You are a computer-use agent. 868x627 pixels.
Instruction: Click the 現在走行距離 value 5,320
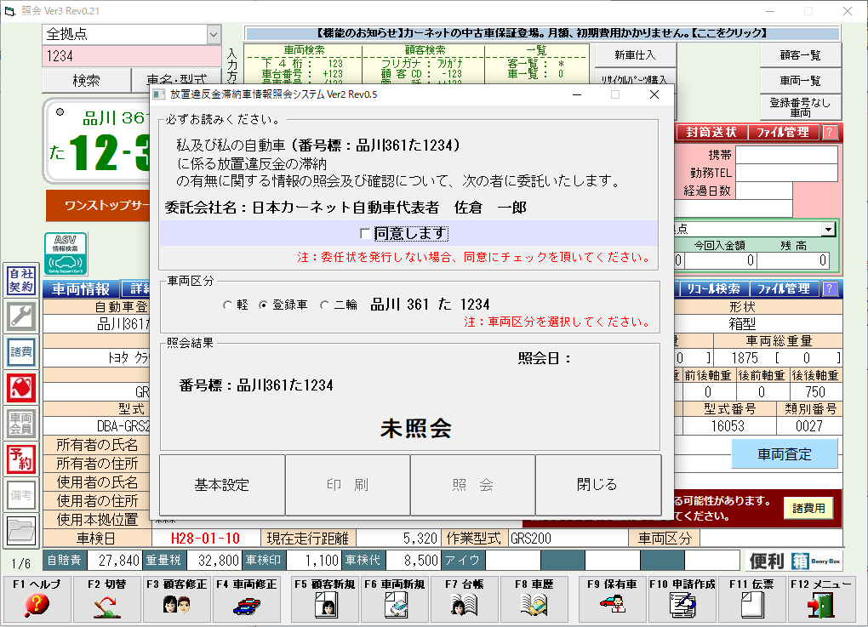(398, 539)
